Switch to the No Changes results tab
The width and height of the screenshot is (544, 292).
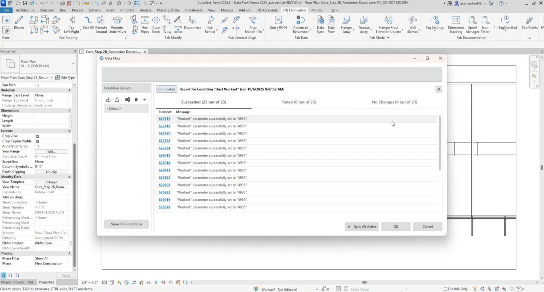pyautogui.click(x=394, y=102)
